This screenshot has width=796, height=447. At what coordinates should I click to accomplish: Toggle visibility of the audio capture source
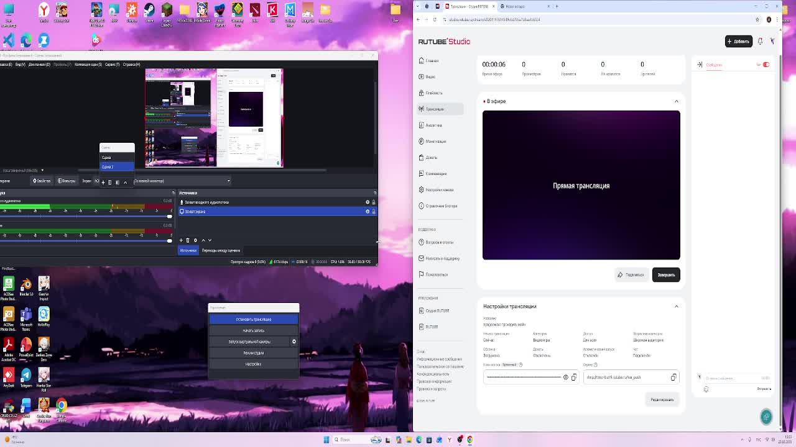click(x=367, y=202)
